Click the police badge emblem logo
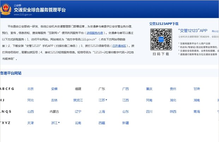 coord(7,8)
